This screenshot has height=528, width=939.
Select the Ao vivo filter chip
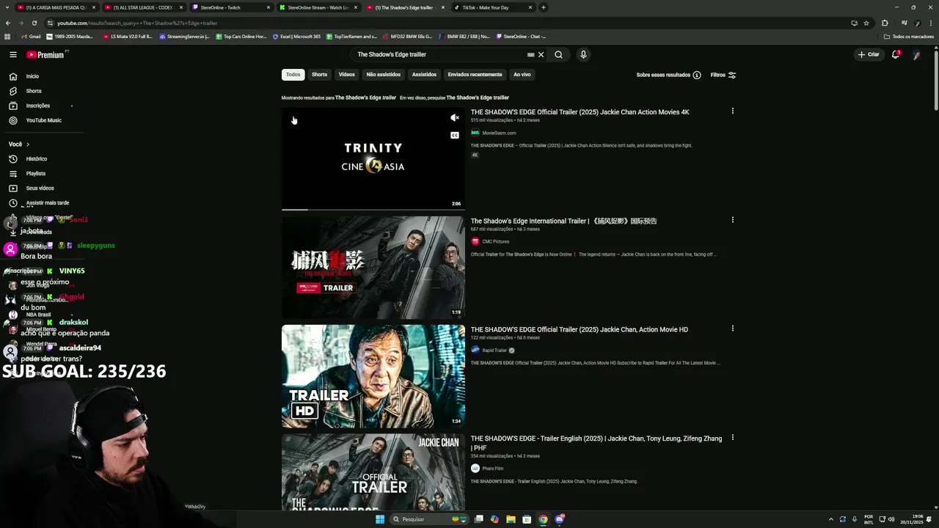click(522, 75)
